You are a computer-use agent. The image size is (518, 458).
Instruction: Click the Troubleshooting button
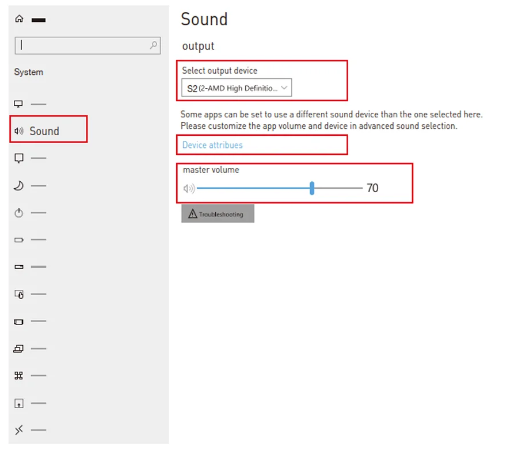coord(218,214)
